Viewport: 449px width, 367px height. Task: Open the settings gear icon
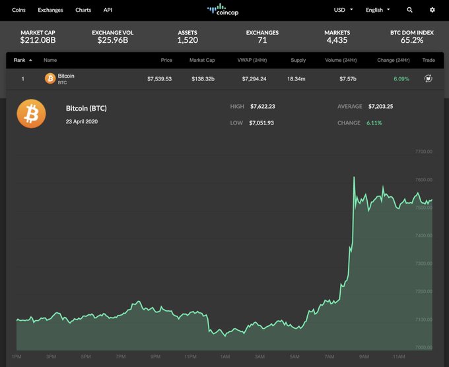(x=432, y=10)
